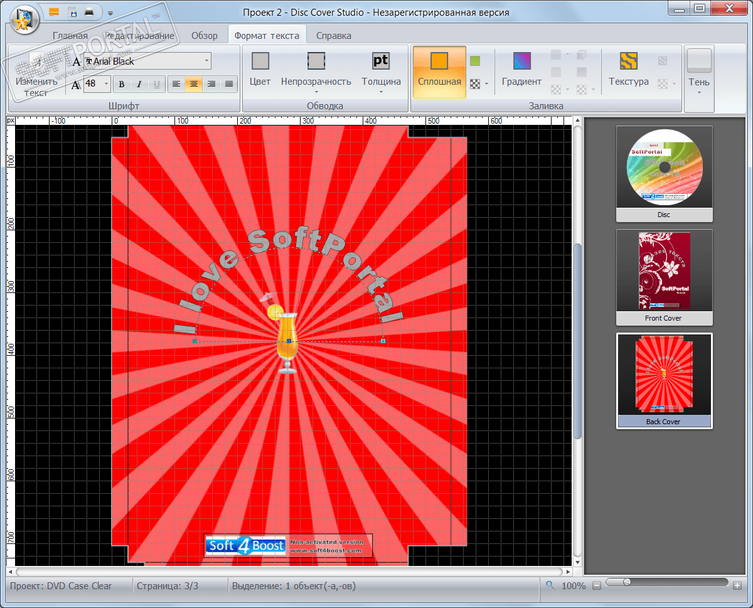This screenshot has height=608, width=753.
Task: Click the orange open project quick-access icon
Action: [55, 12]
